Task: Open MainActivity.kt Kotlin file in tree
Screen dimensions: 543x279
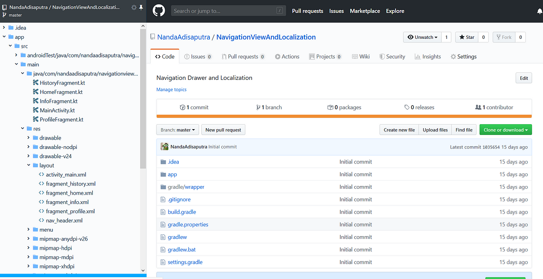Action: click(57, 110)
